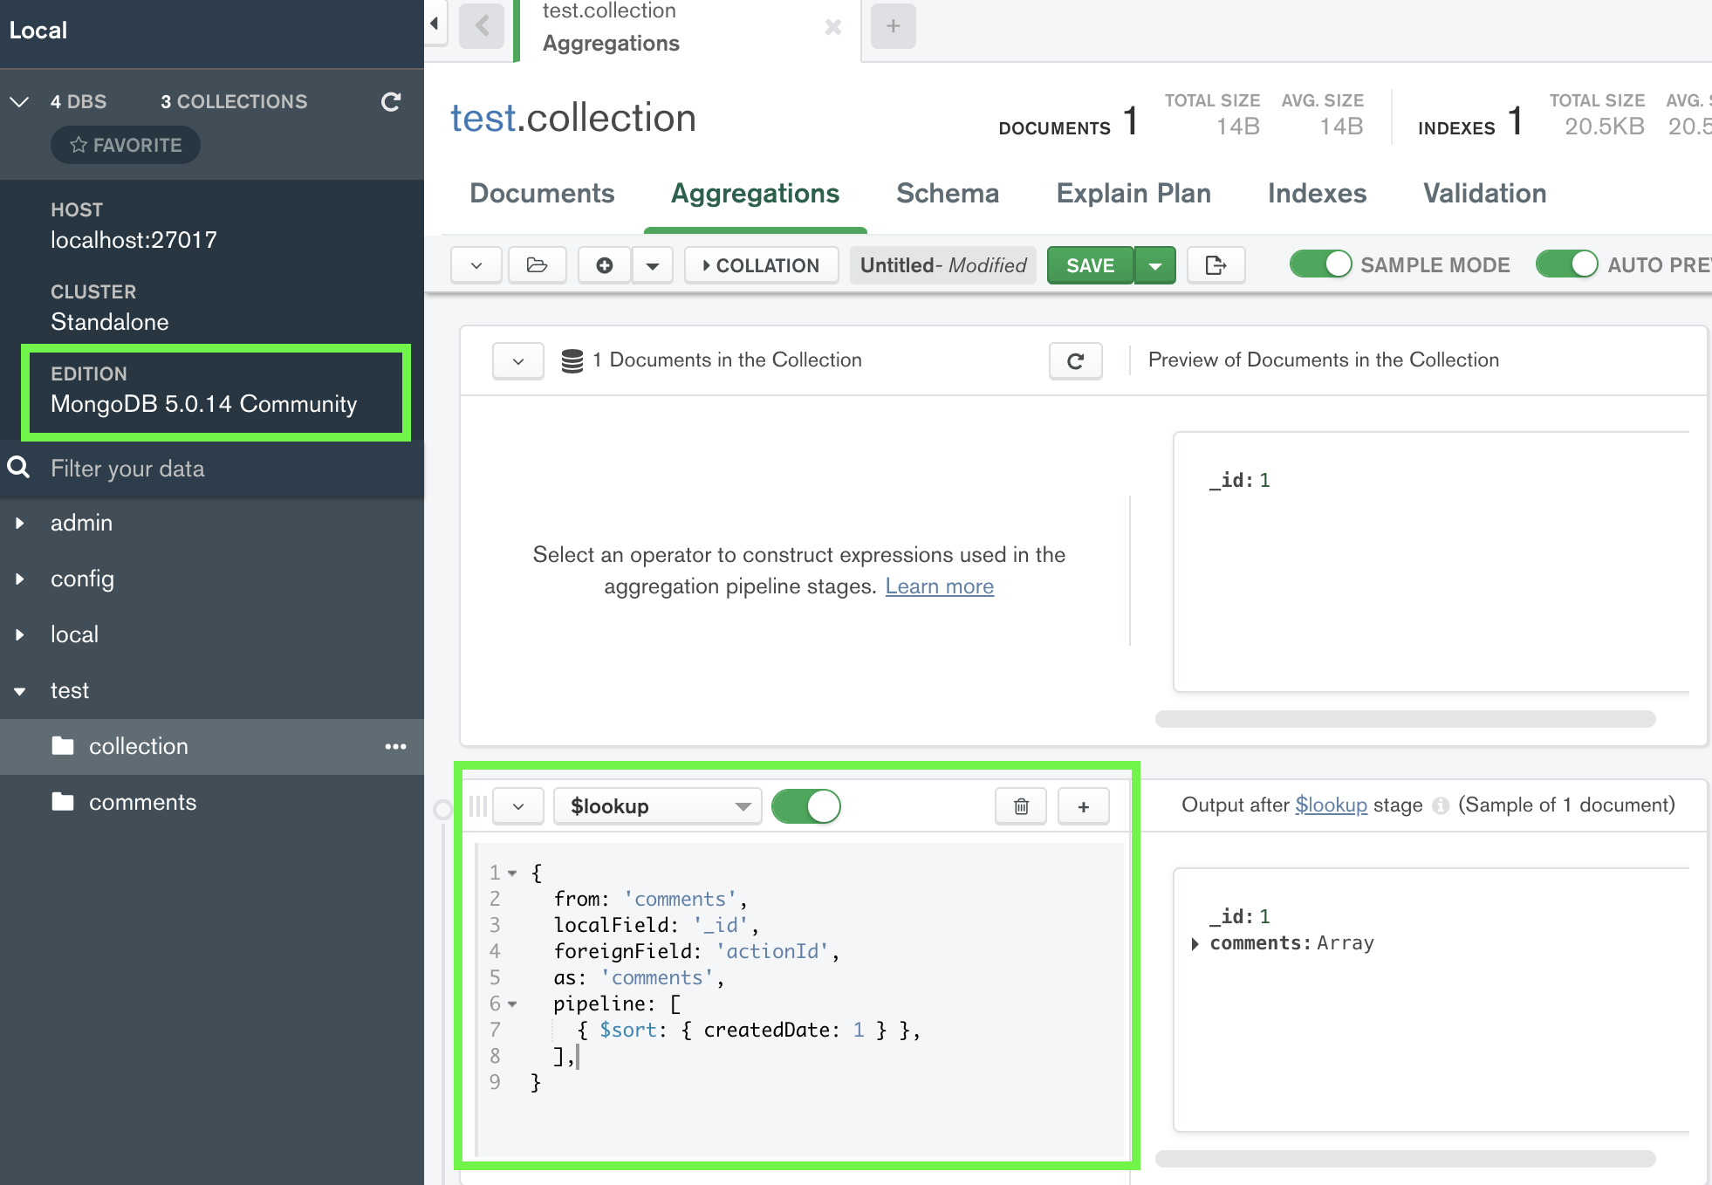This screenshot has height=1185, width=1712.
Task: Refresh the databases list in sidebar
Action: tap(391, 102)
